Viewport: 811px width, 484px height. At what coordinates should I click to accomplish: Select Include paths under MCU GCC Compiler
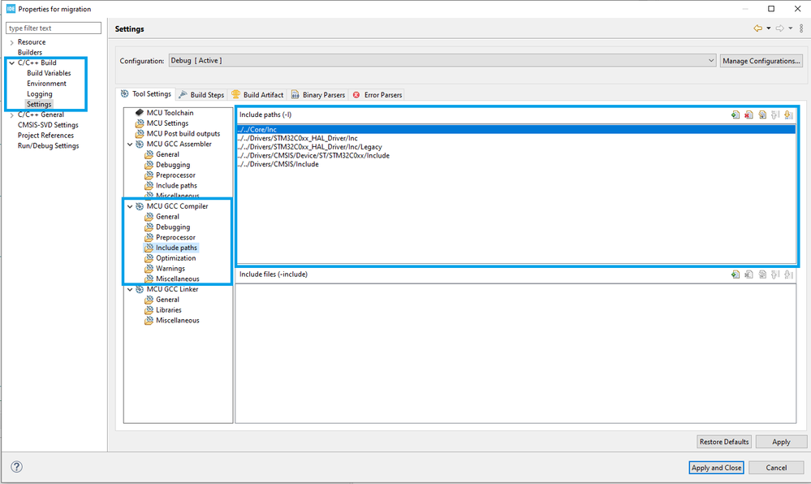pos(176,248)
